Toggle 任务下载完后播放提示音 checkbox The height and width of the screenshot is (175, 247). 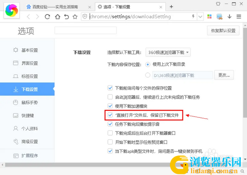pos(110,124)
